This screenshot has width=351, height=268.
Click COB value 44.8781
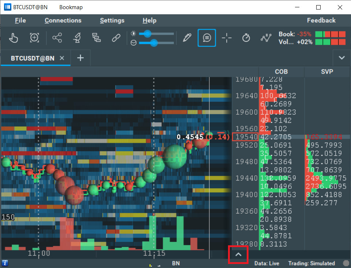[x=276, y=236]
